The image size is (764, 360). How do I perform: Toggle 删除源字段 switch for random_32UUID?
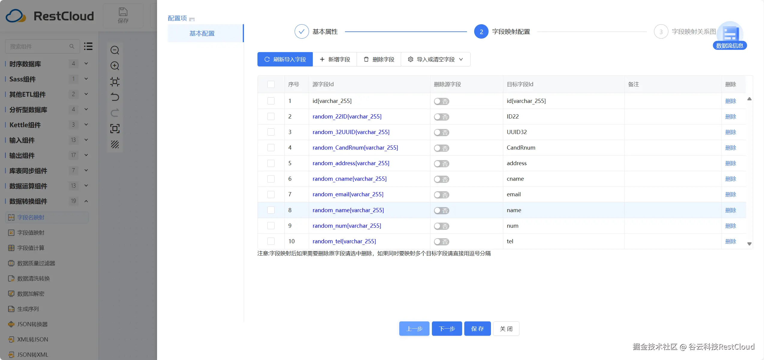(x=441, y=132)
